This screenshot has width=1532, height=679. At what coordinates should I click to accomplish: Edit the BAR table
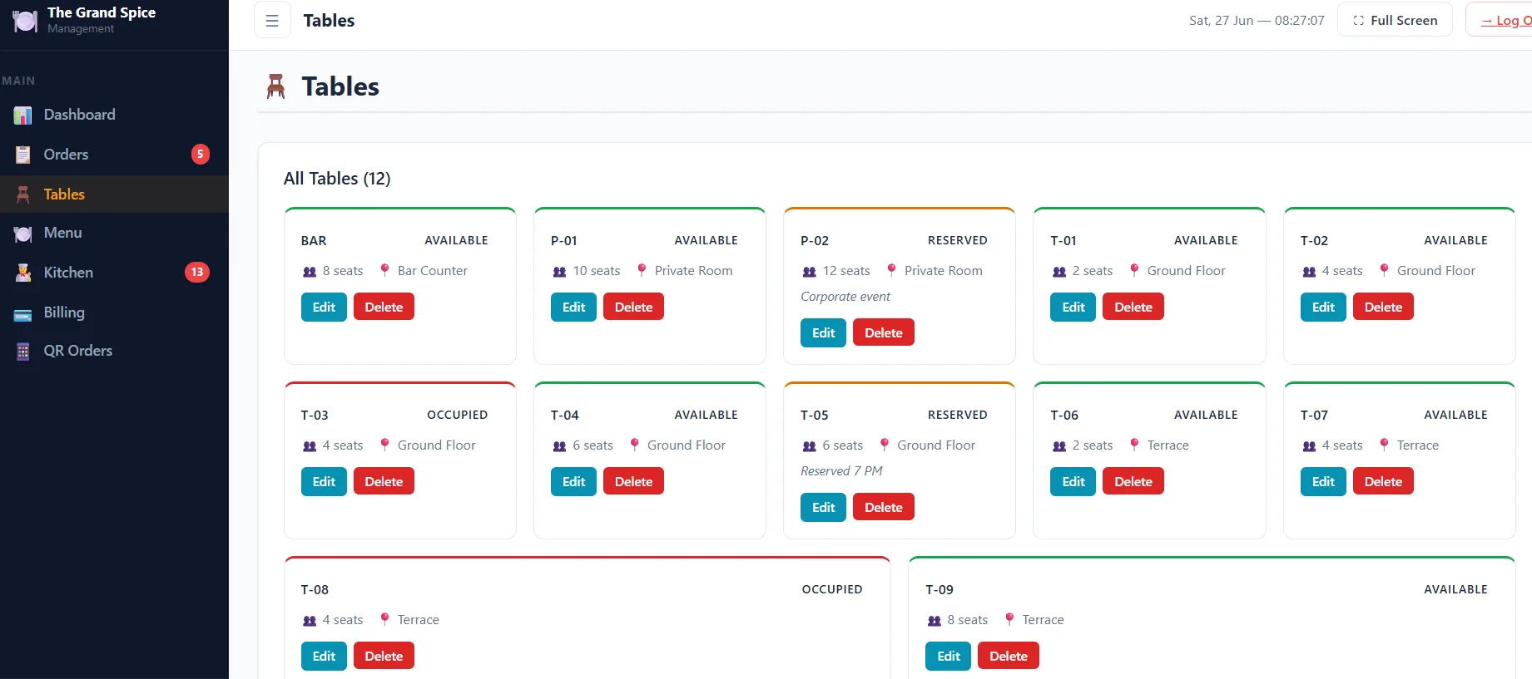pyautogui.click(x=324, y=307)
